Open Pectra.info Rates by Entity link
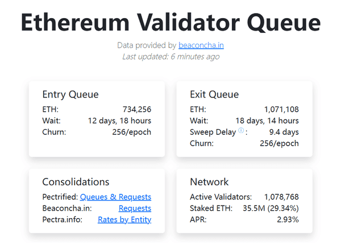Image resolution: width=341 pixels, height=243 pixels. pyautogui.click(x=124, y=219)
